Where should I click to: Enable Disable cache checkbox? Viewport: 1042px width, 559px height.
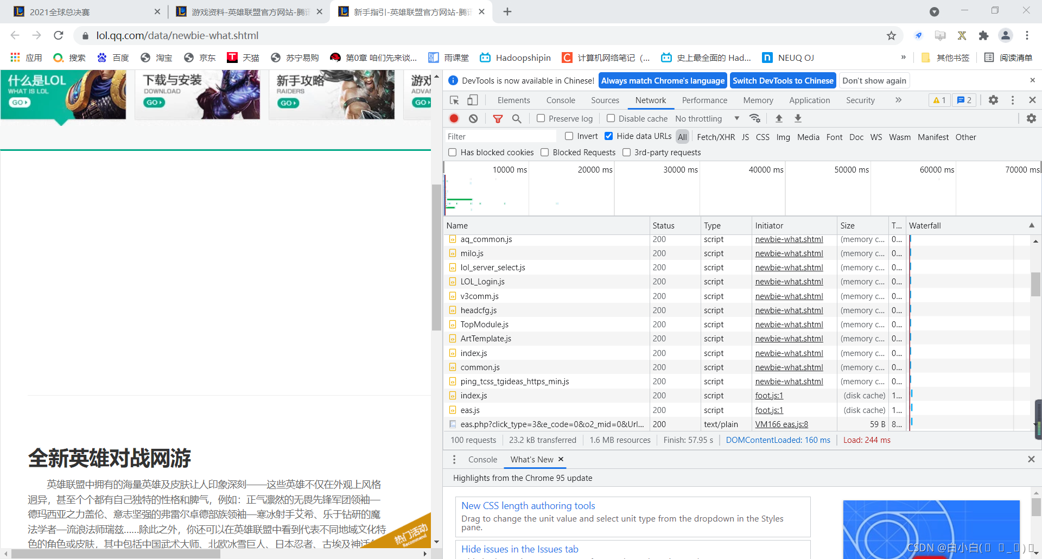(x=611, y=118)
